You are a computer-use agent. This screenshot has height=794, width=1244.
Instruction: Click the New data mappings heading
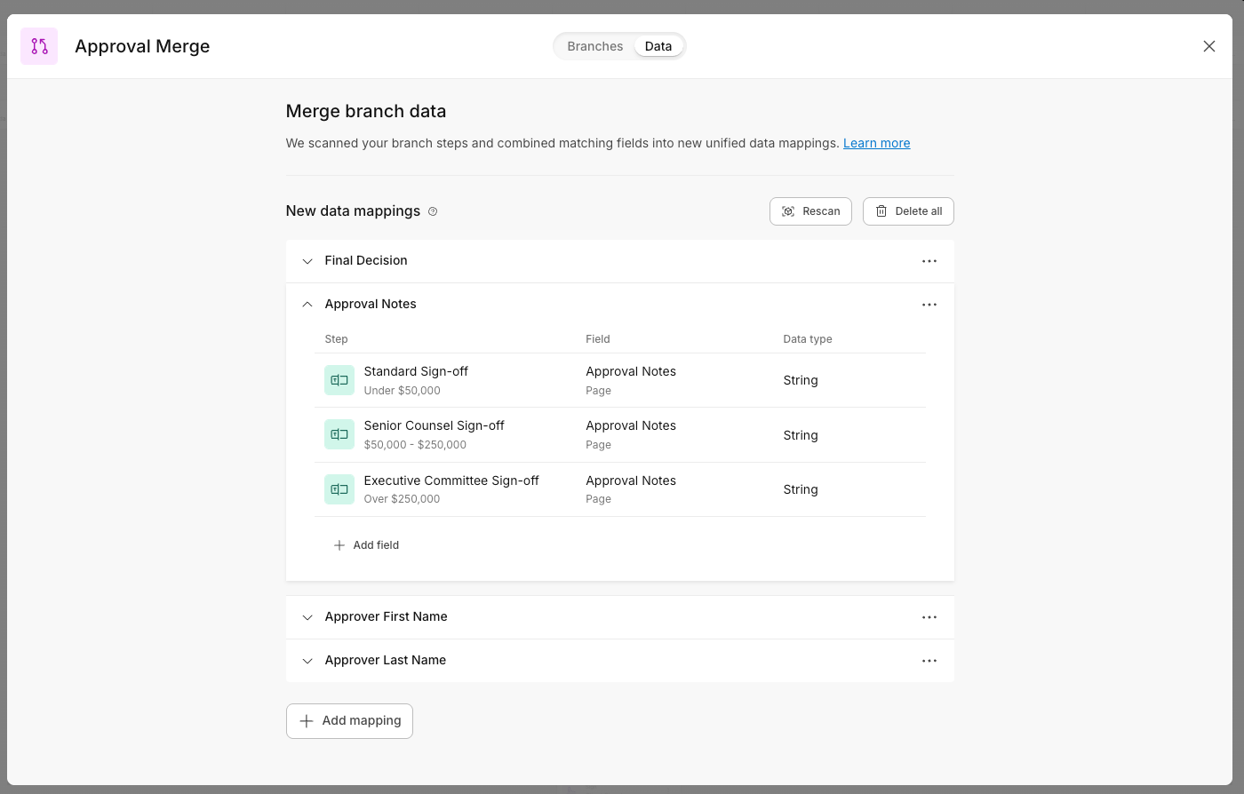[353, 211]
